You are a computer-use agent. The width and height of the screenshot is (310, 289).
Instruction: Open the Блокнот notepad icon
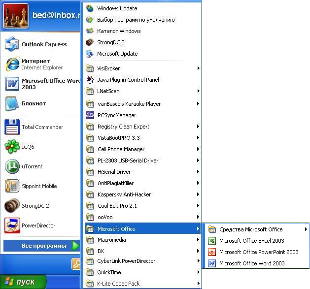tap(11, 103)
